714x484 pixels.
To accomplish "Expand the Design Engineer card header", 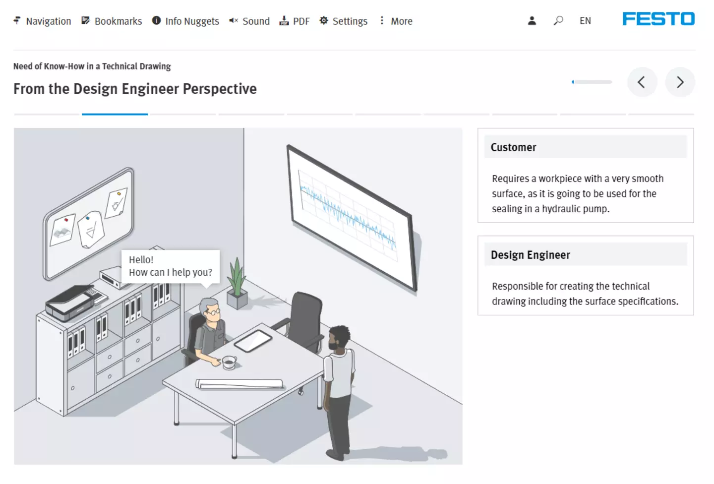I will point(585,255).
